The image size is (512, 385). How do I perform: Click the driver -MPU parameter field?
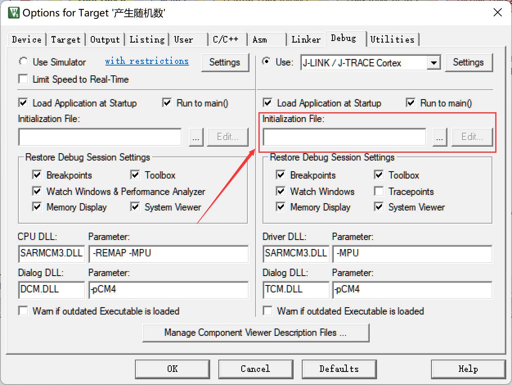point(412,254)
